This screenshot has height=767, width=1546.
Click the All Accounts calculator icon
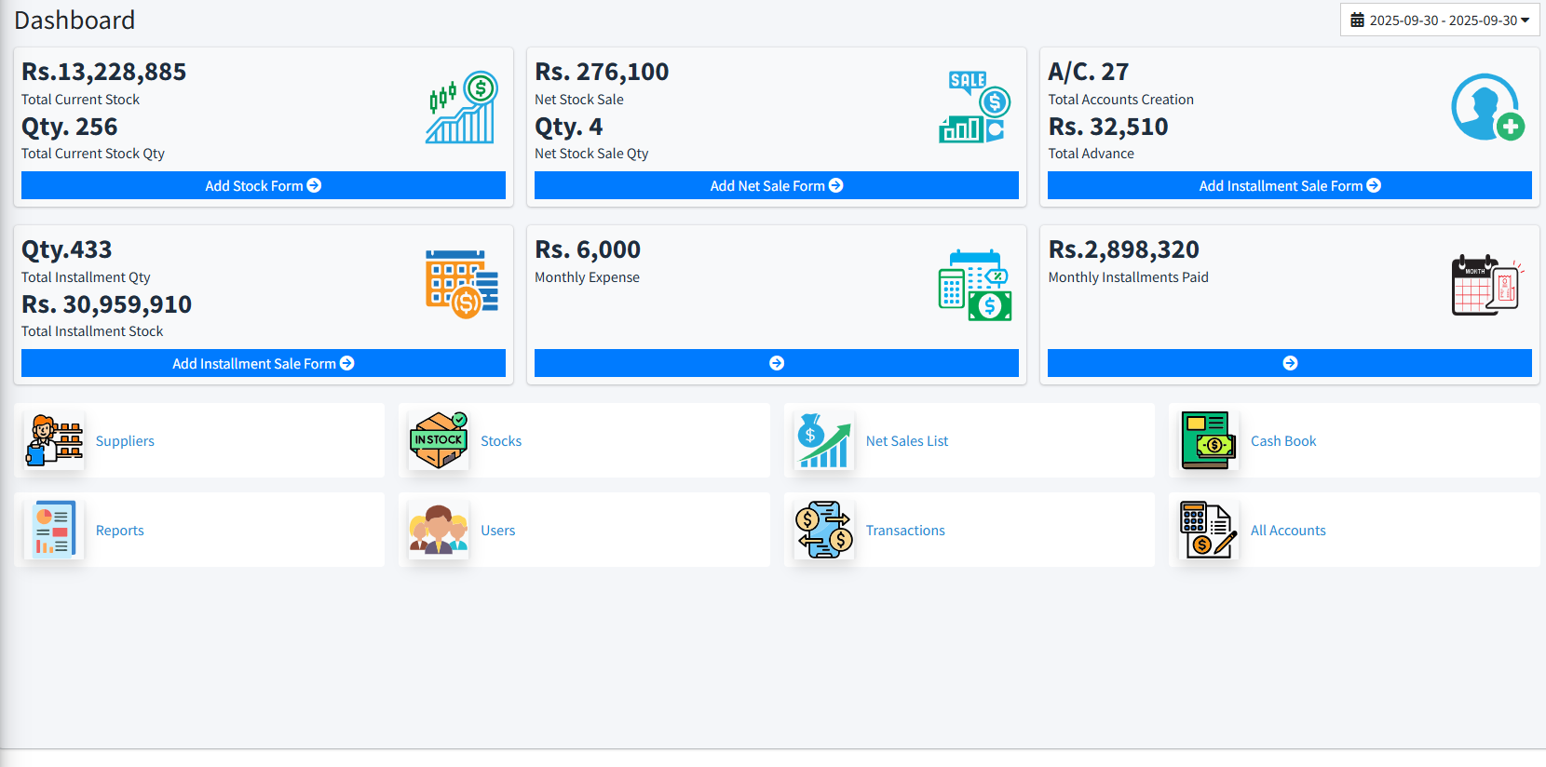tap(1208, 530)
